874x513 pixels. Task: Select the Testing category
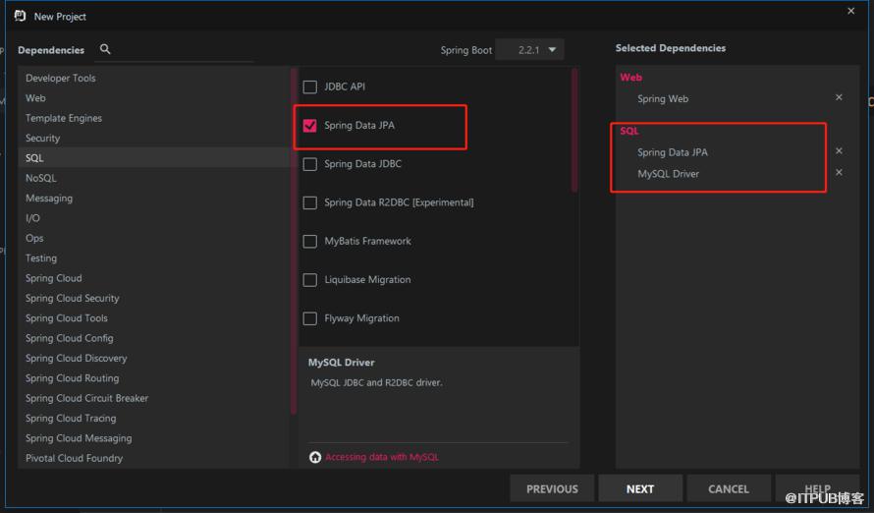tap(154, 258)
